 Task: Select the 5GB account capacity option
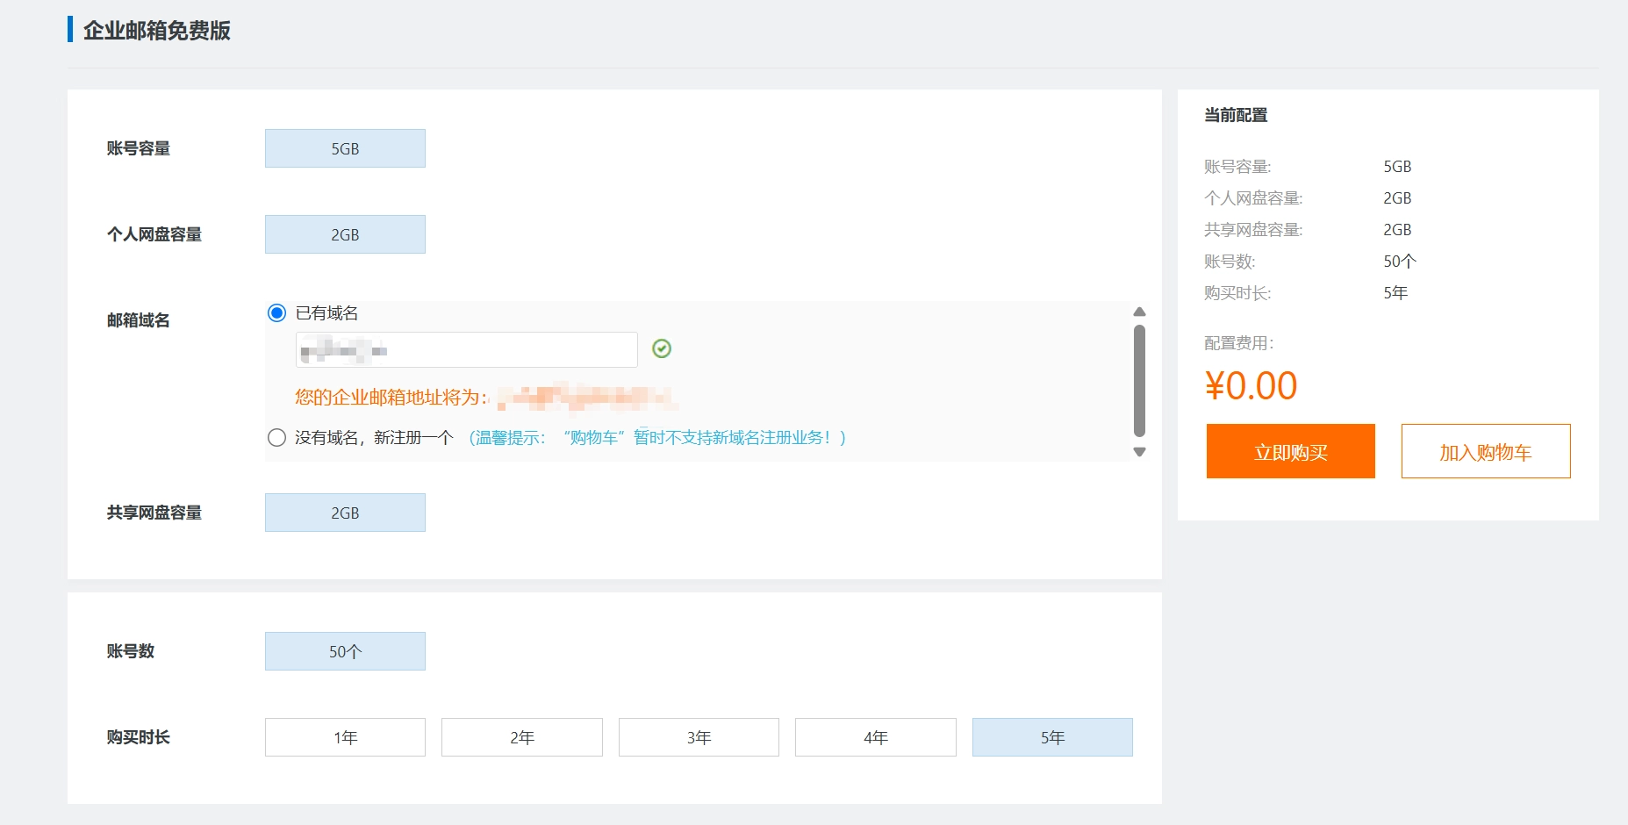(x=345, y=149)
